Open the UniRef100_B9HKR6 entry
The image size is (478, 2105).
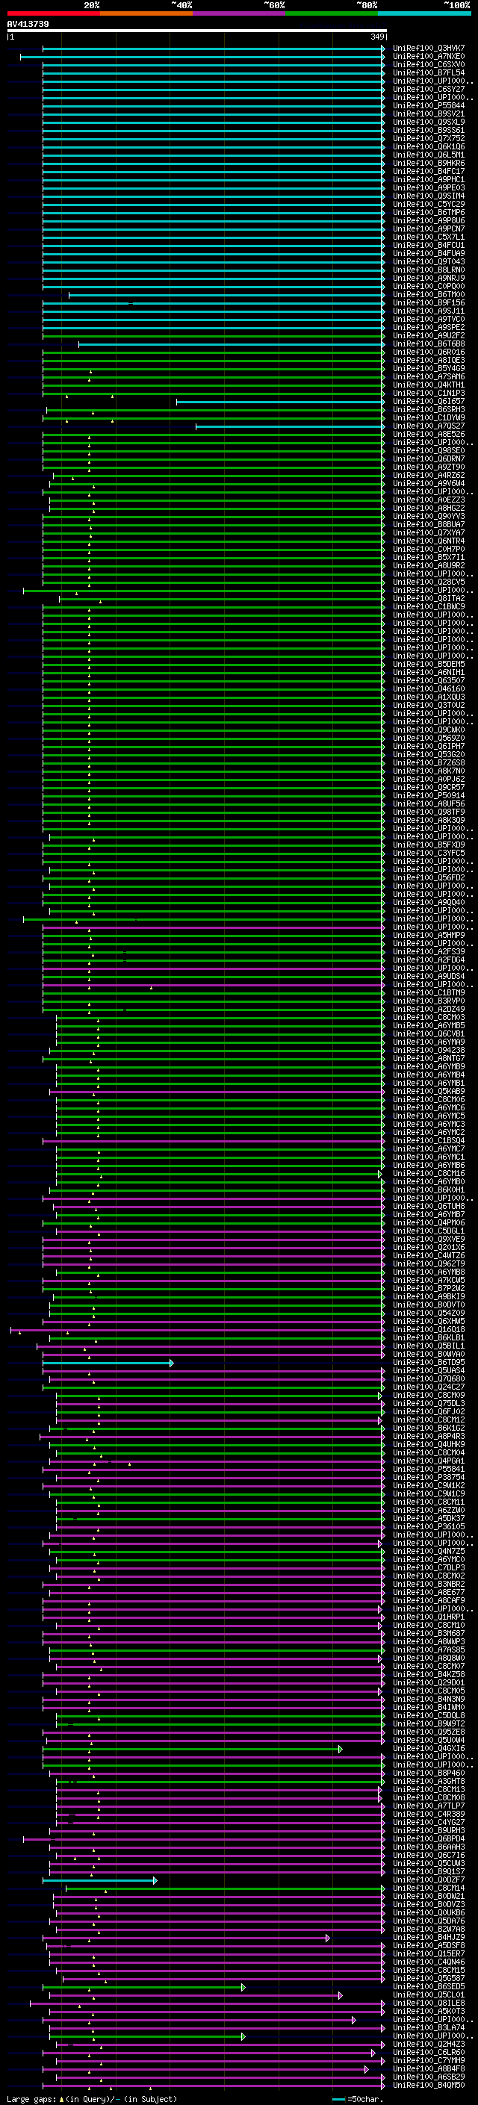pyautogui.click(x=428, y=163)
